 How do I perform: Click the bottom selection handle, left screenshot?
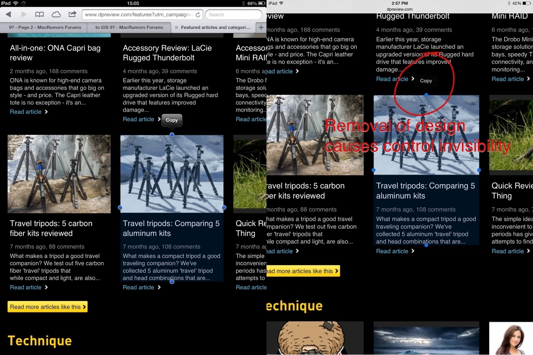coord(172,282)
